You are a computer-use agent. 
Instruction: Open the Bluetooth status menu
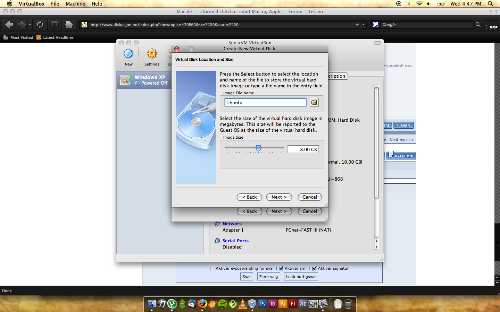click(x=409, y=3)
